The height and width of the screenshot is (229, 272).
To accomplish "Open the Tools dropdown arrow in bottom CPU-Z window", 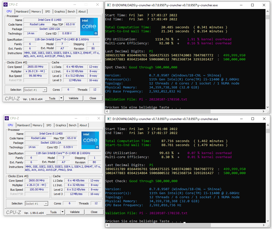I will point(62,212).
